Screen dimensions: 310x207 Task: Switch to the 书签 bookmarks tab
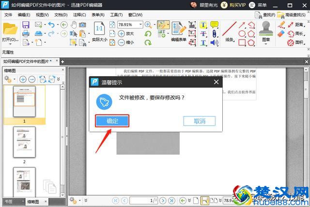coord(9,202)
